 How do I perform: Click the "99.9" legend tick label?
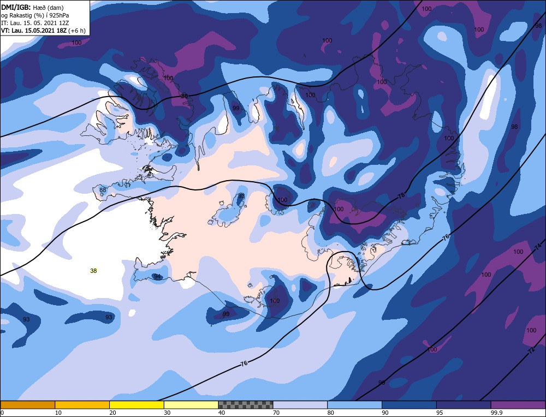[x=496, y=413]
